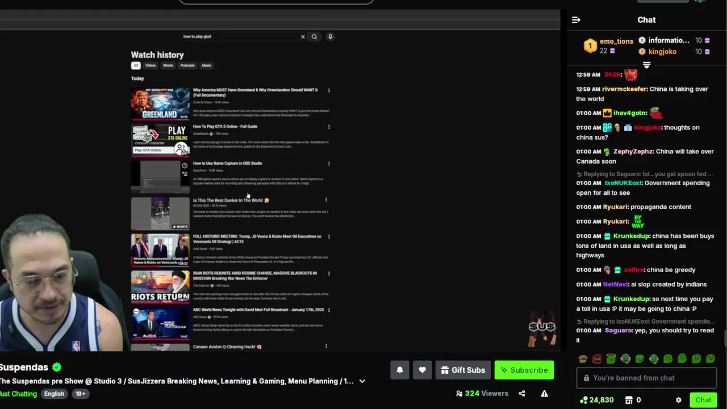Screen dimensions: 727x409
Task: Click ZephyZephz username in chat
Action: [633, 152]
